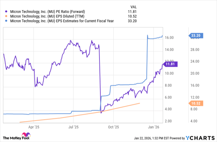Click the purple 11.81 axis value flag
Image resolution: width=217 pixels, height=142 pixels.
click(x=170, y=64)
